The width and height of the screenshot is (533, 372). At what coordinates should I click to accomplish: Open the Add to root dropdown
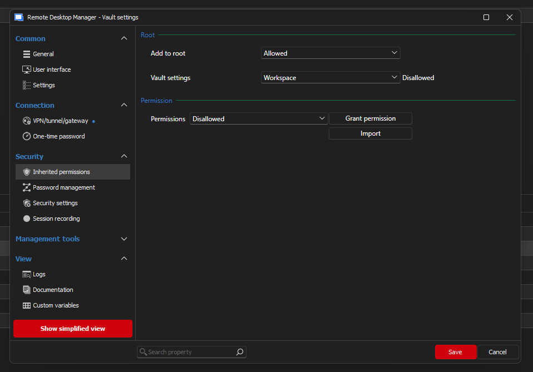click(x=330, y=53)
